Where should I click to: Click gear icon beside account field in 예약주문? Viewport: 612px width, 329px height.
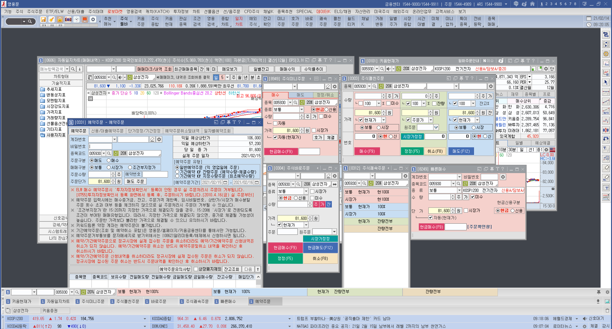[159, 139]
